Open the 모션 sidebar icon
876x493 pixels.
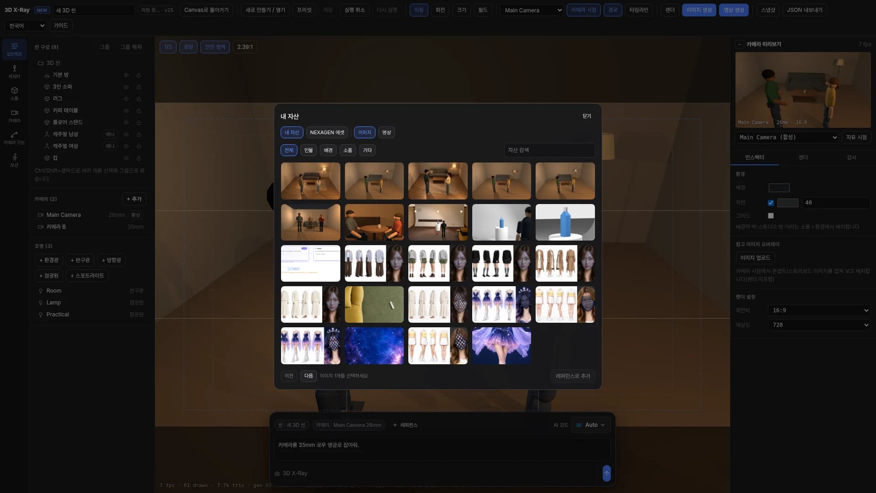pos(14,160)
